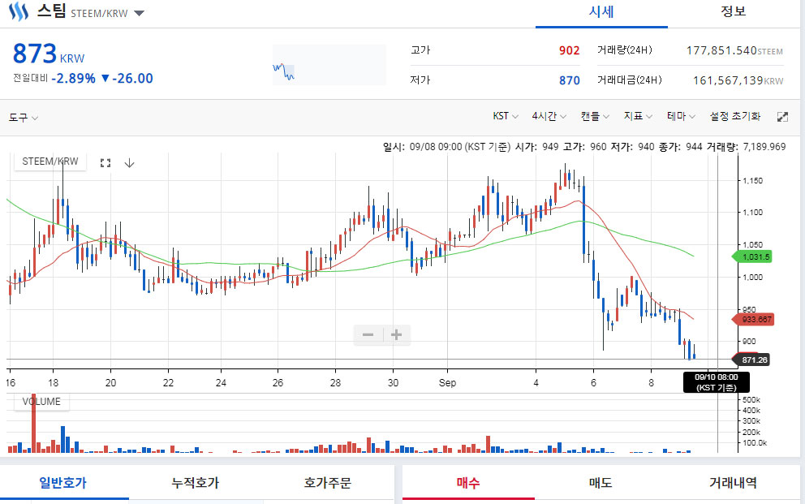This screenshot has width=805, height=504.
Task: Click the 09/10 08:00 time marker label
Action: [x=717, y=382]
